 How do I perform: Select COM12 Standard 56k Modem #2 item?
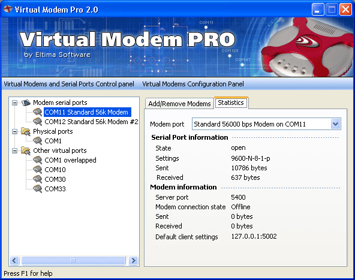tap(91, 122)
